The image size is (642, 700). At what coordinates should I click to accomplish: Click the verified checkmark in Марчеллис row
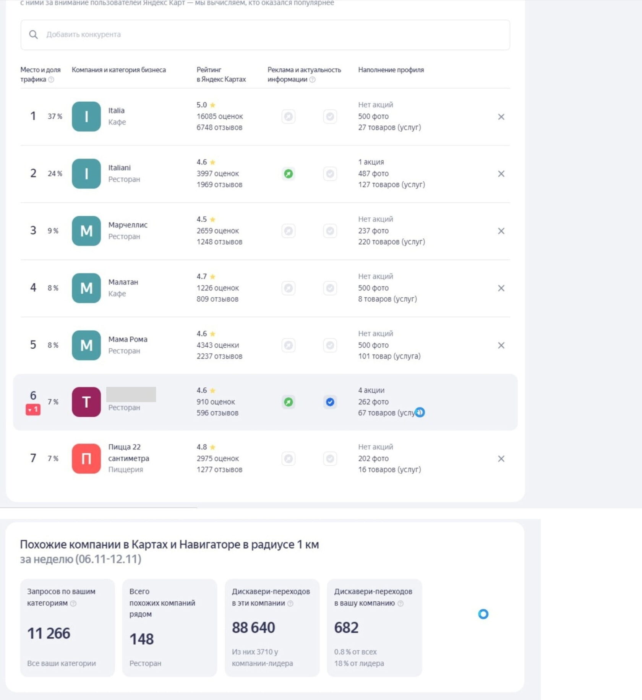(330, 231)
